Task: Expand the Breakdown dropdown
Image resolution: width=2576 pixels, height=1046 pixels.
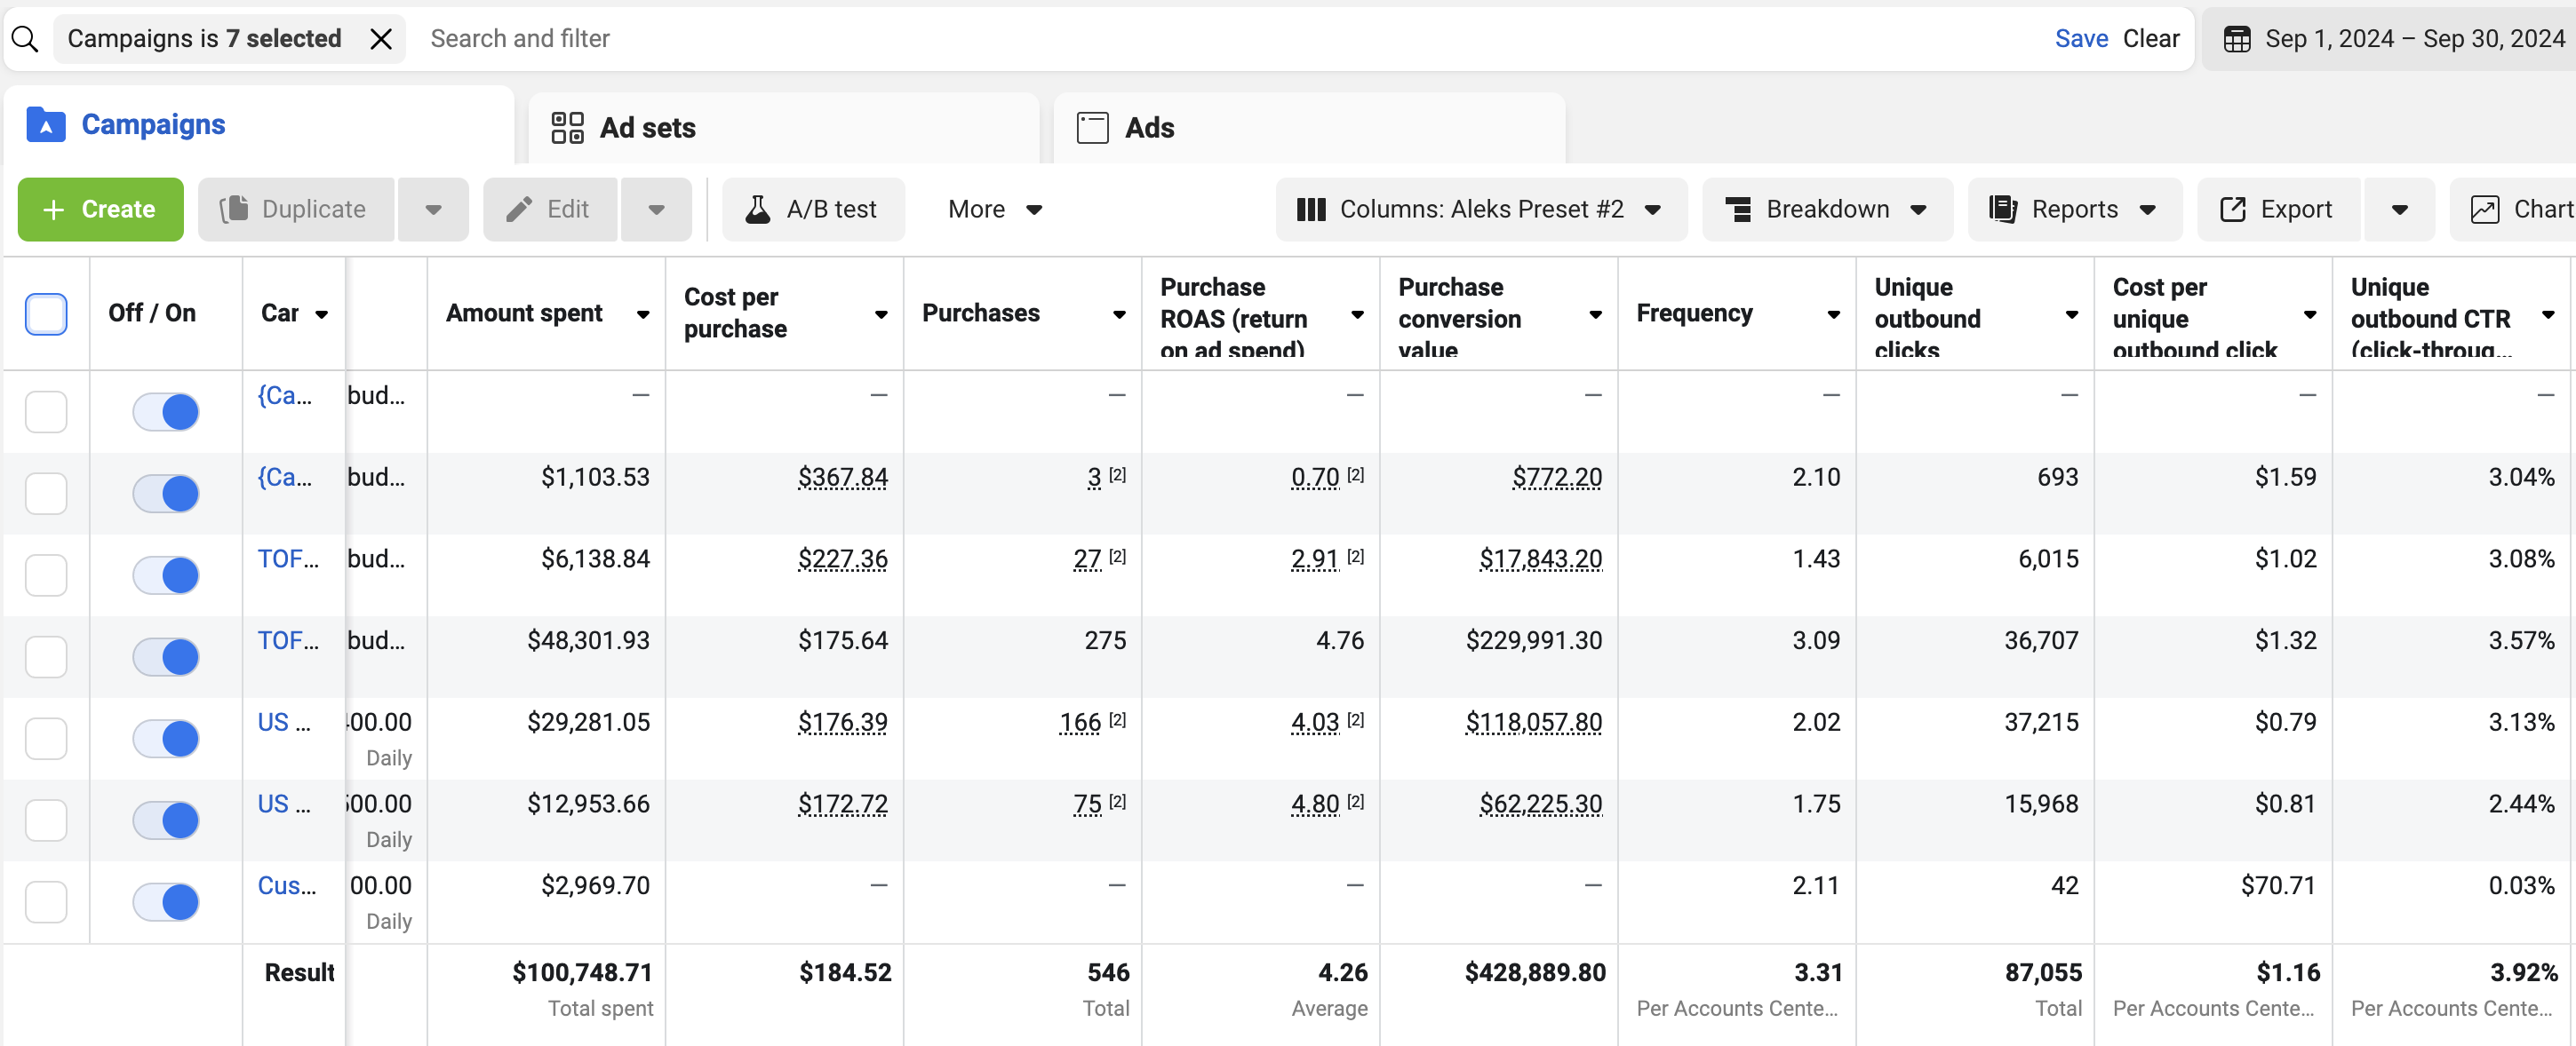Action: click(x=1826, y=209)
